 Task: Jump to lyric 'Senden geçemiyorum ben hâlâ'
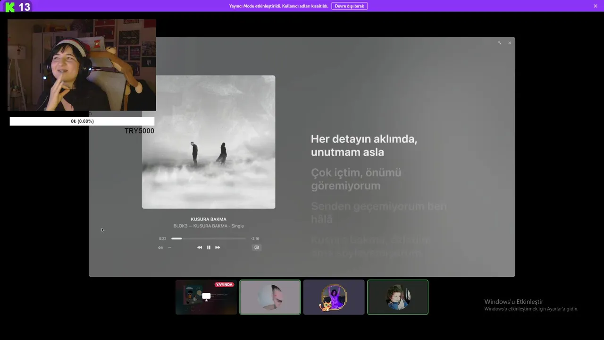pos(379,212)
